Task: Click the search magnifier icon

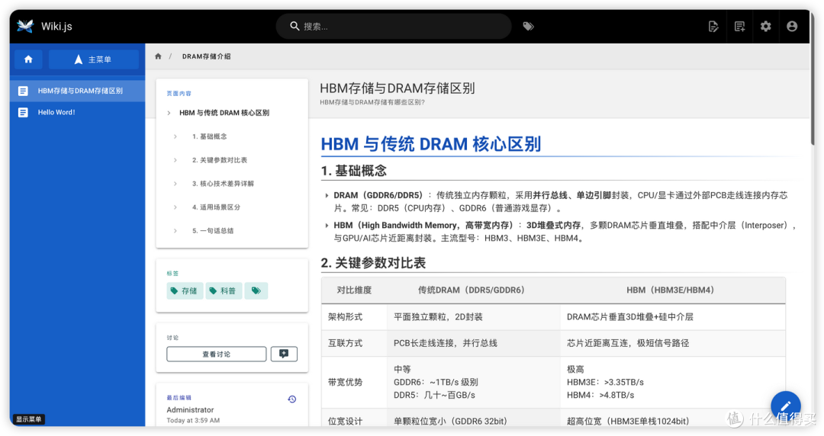Action: pos(295,26)
